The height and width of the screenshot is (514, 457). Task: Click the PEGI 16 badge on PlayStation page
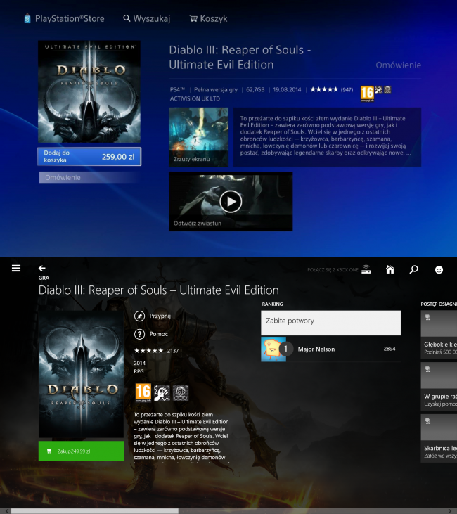pyautogui.click(x=367, y=94)
